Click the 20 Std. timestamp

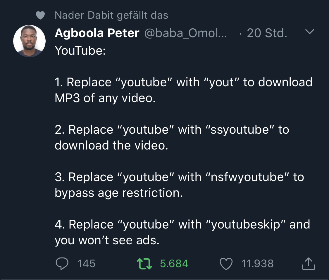pos(267,33)
